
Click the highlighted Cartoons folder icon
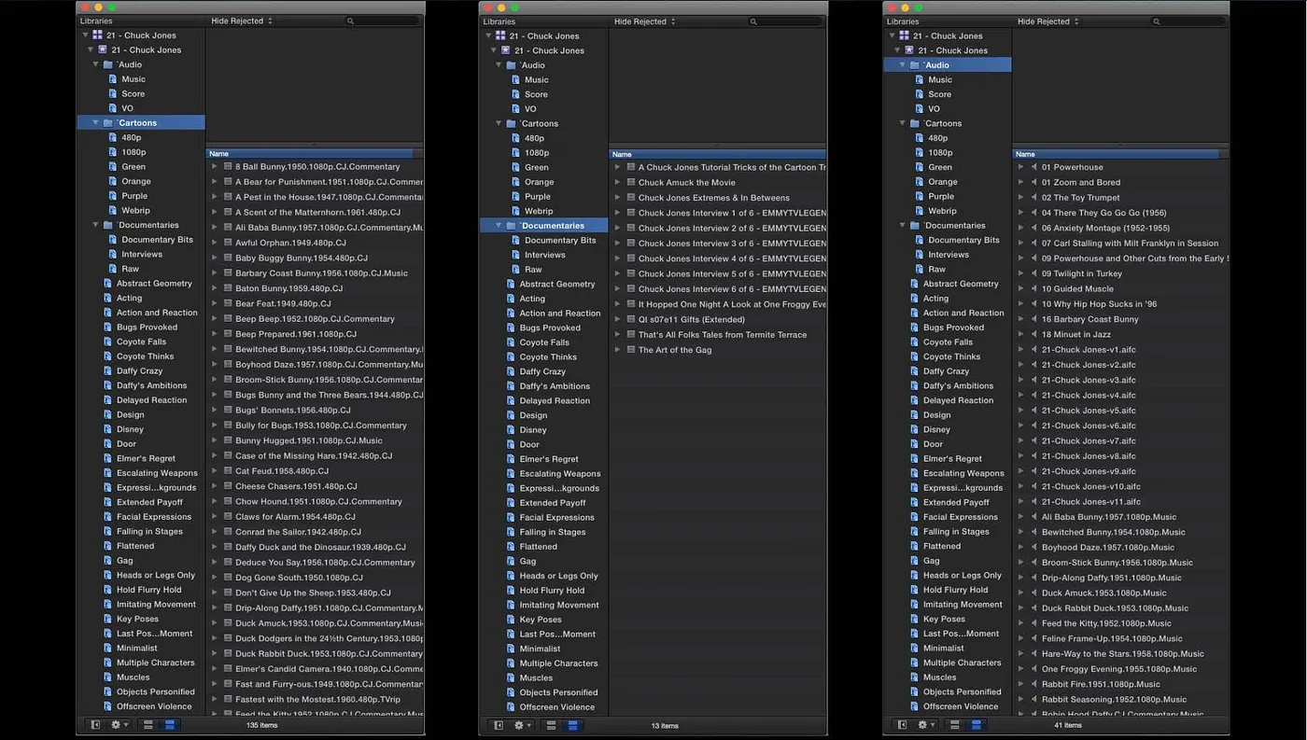[108, 122]
